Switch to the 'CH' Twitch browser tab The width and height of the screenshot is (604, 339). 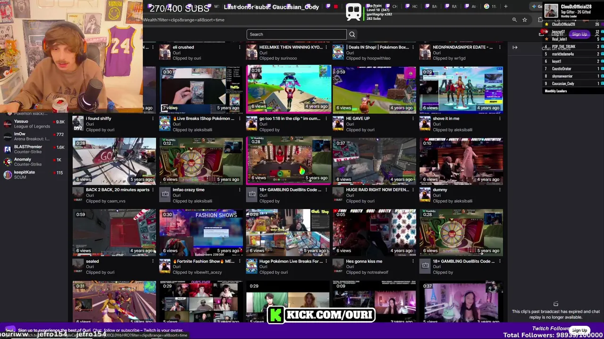(x=392, y=7)
